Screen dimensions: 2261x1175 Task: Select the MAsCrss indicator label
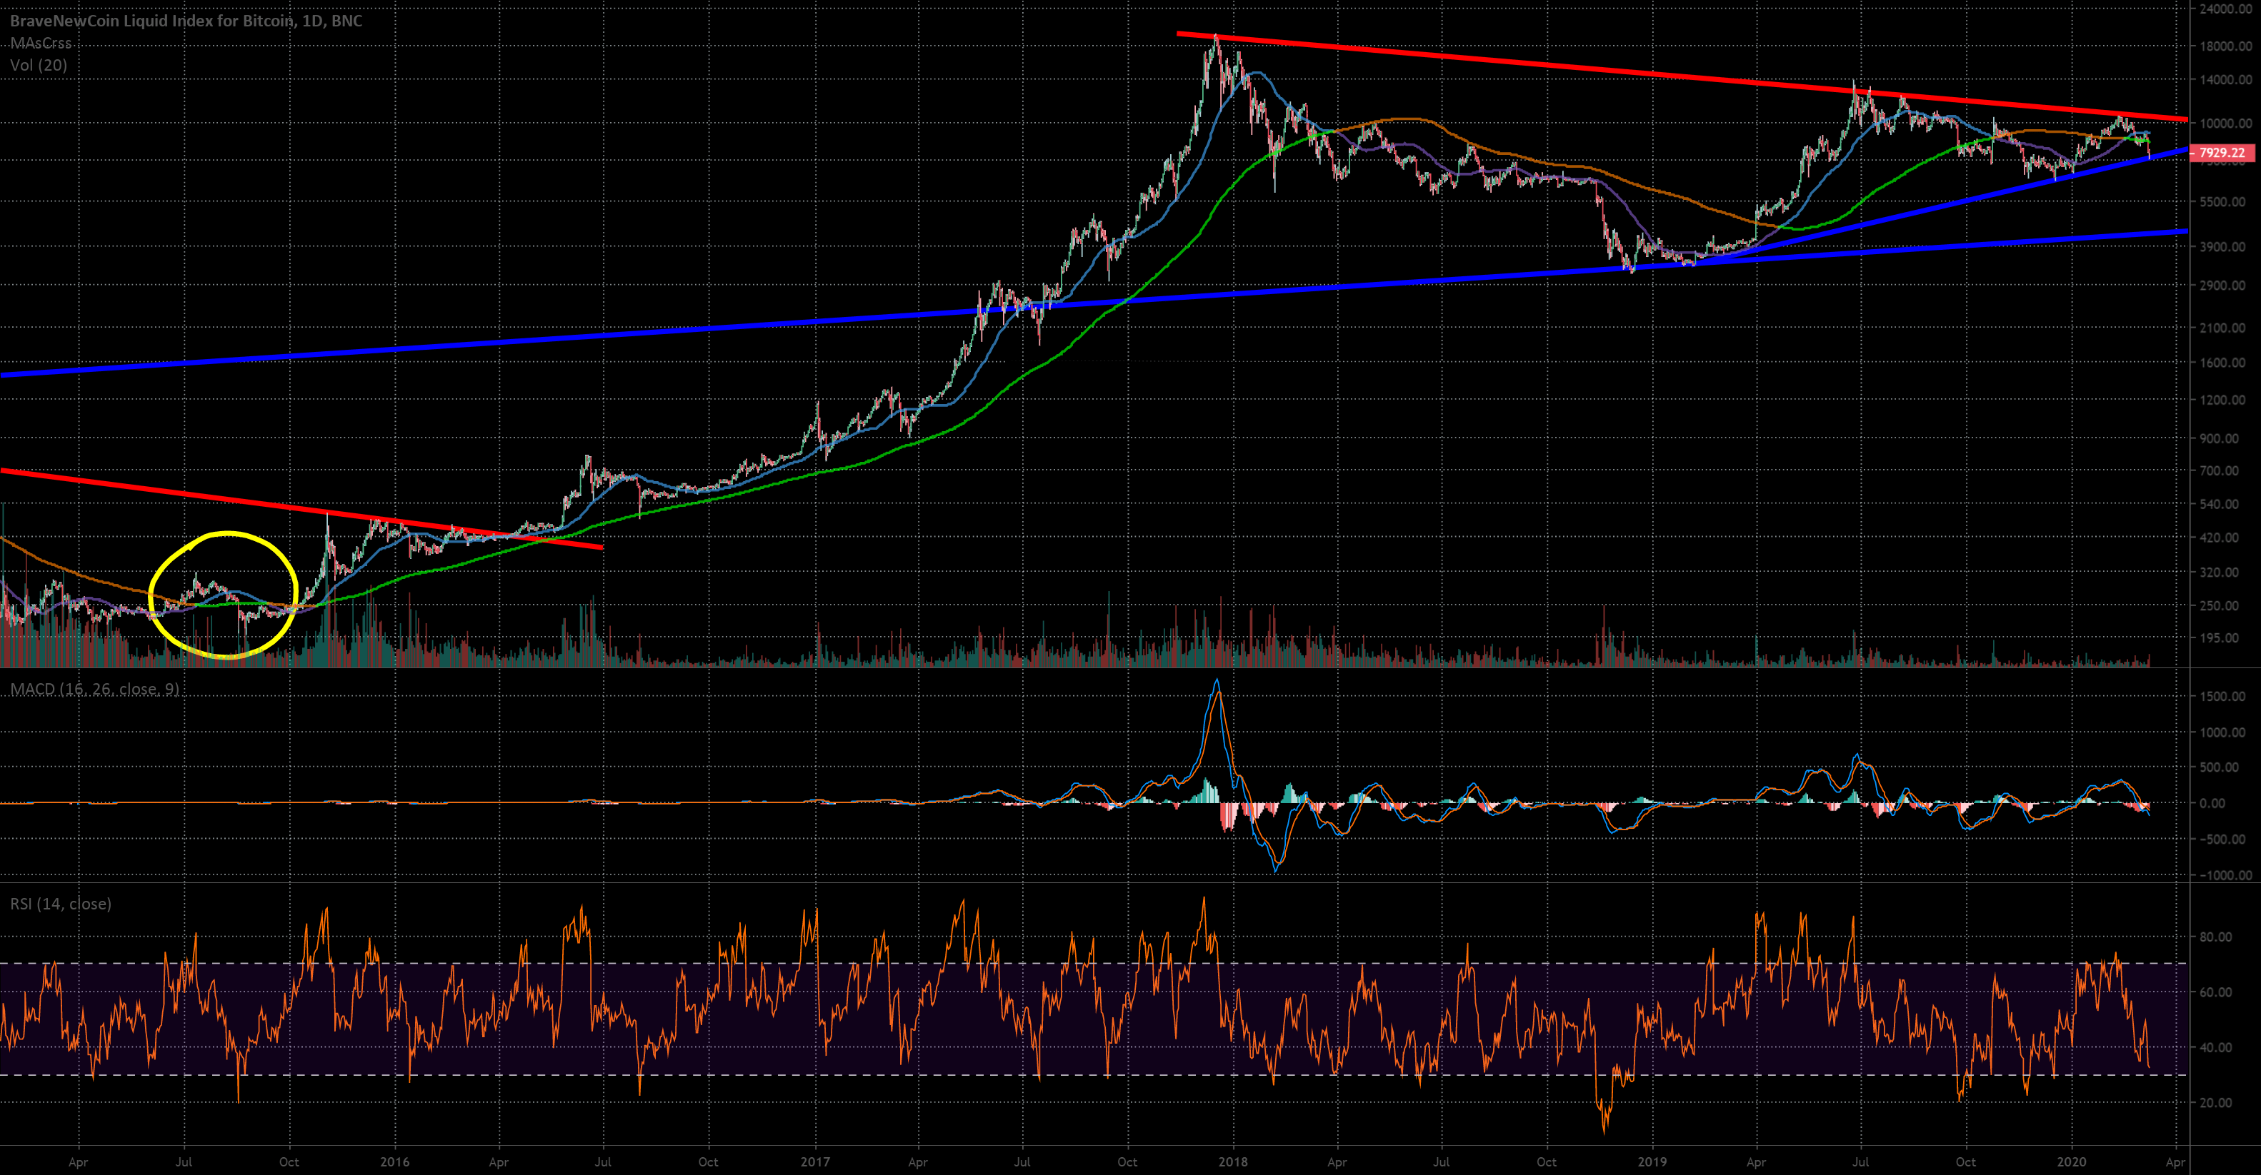(41, 43)
